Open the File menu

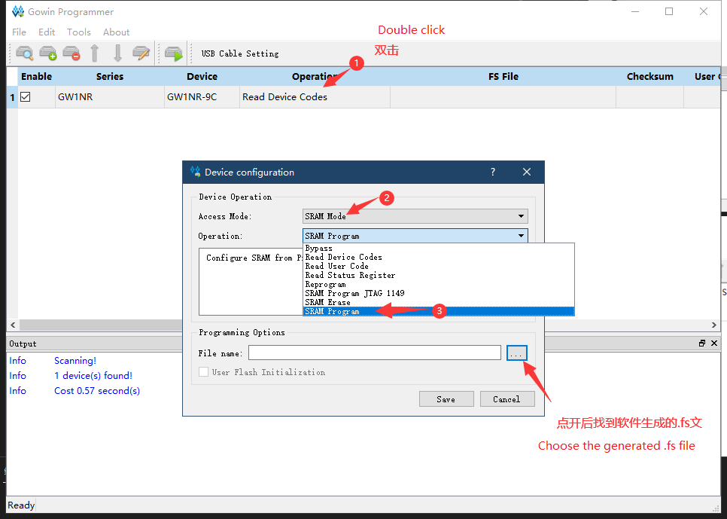click(19, 32)
